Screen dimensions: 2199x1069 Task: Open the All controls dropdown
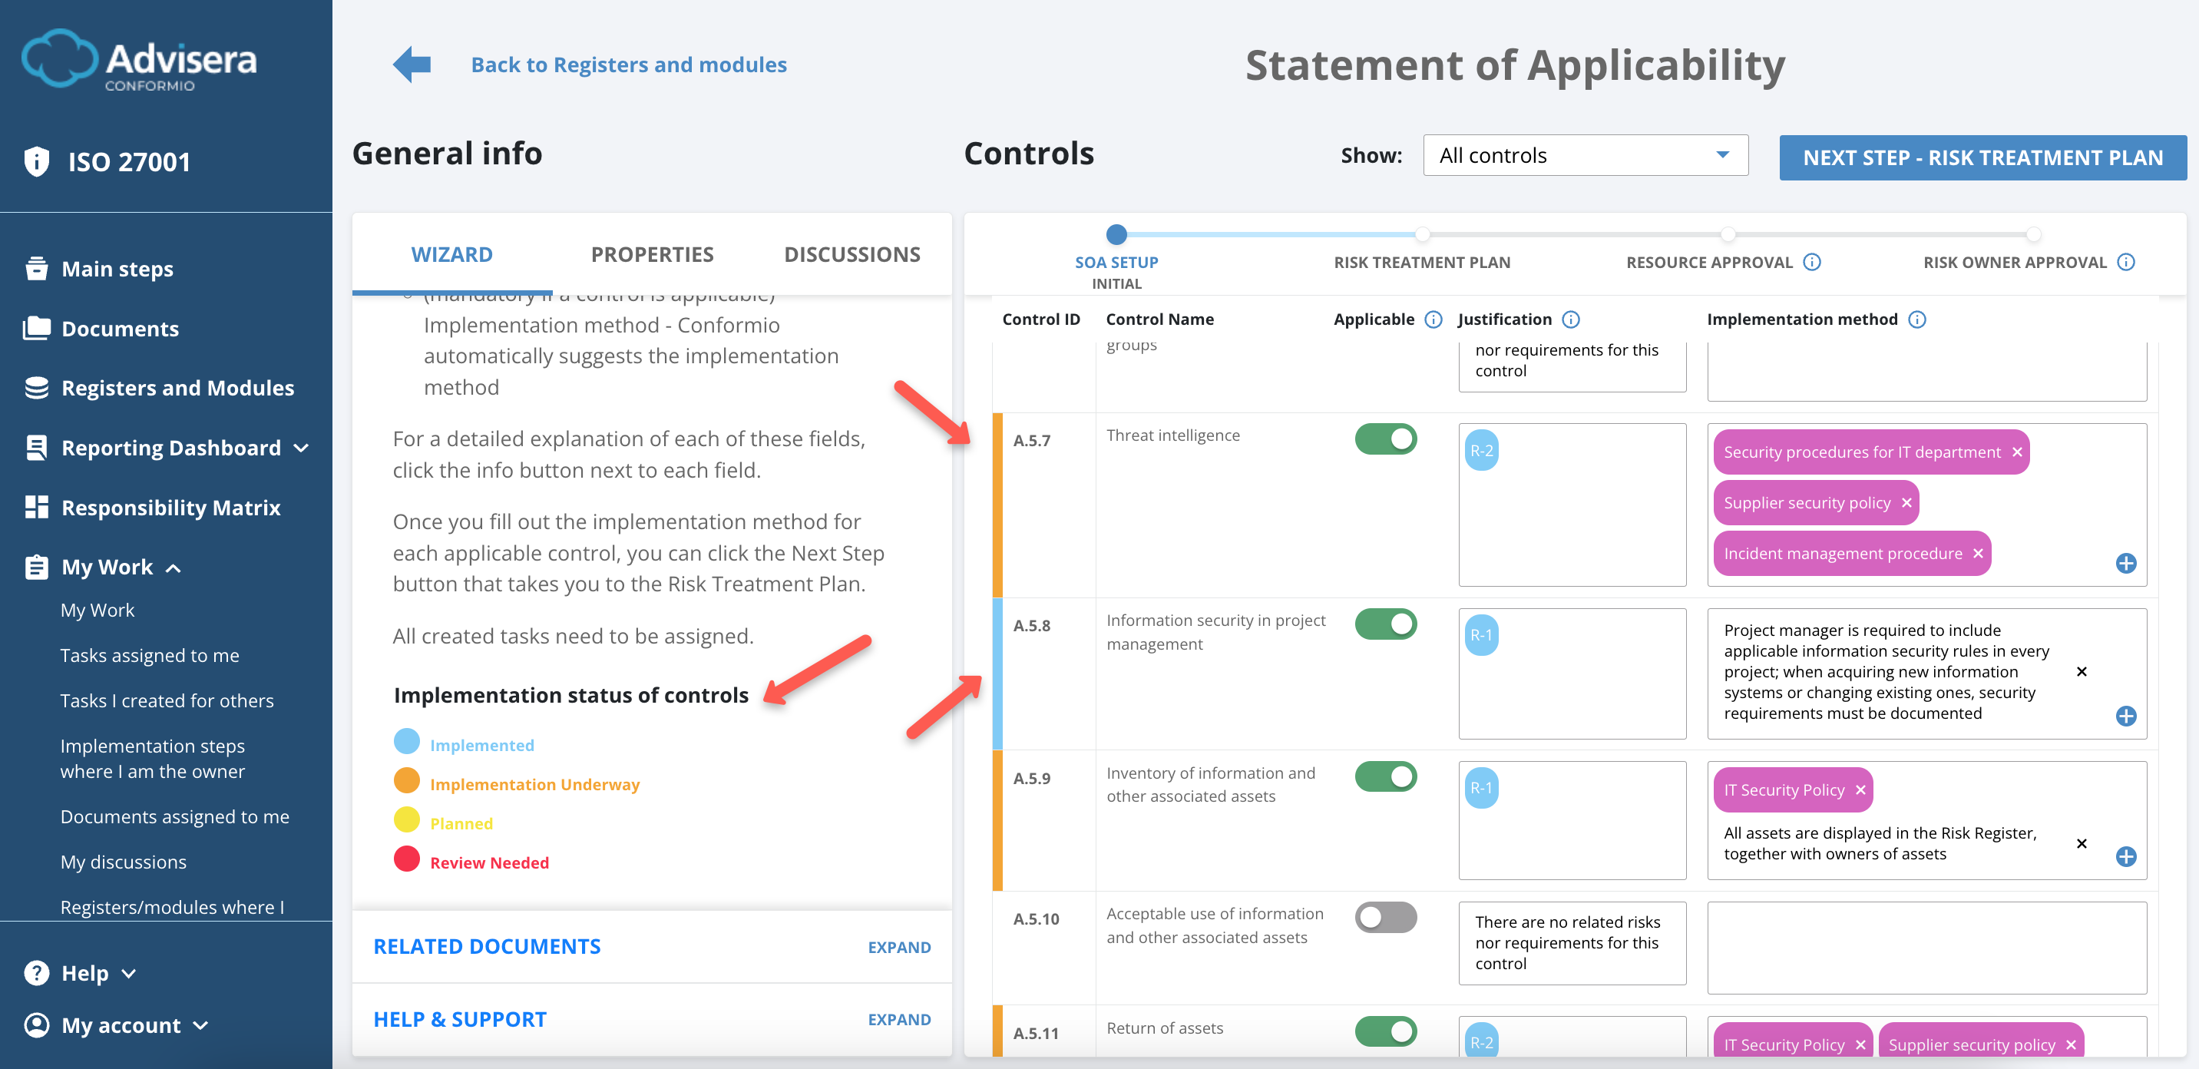1585,154
